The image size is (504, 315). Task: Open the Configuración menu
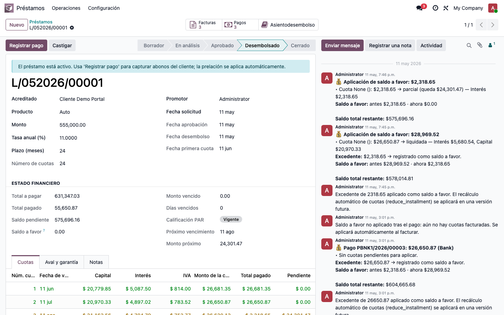104,8
